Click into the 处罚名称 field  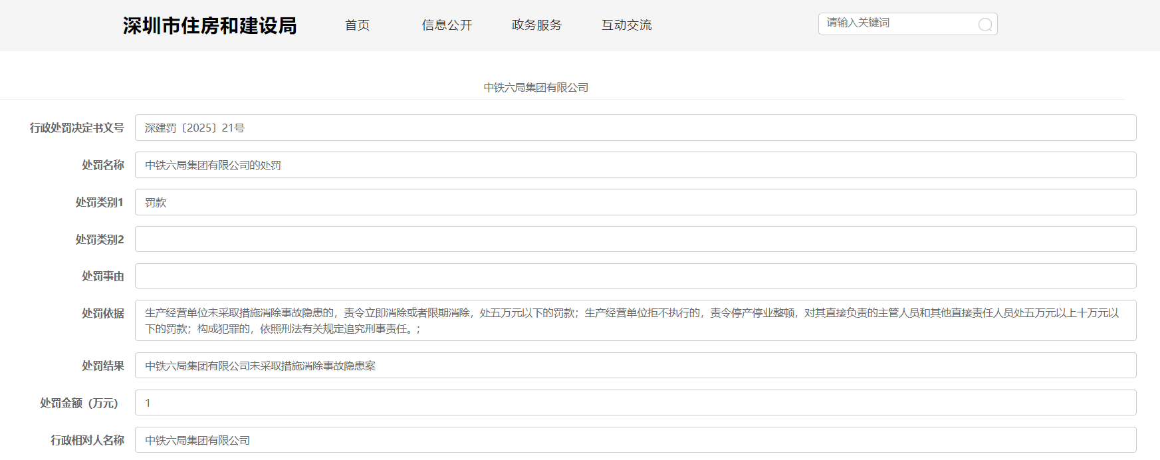635,165
